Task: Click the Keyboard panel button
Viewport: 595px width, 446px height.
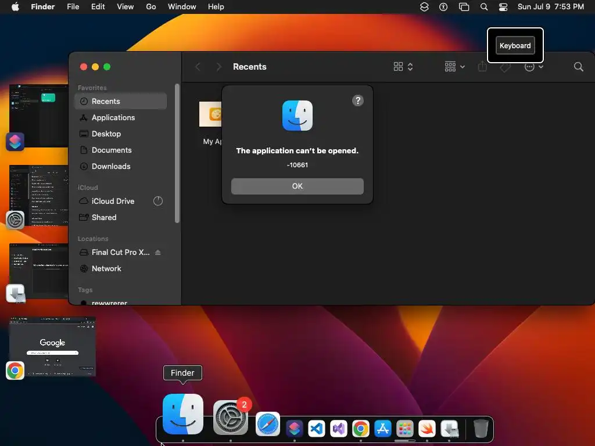Action: [x=515, y=45]
